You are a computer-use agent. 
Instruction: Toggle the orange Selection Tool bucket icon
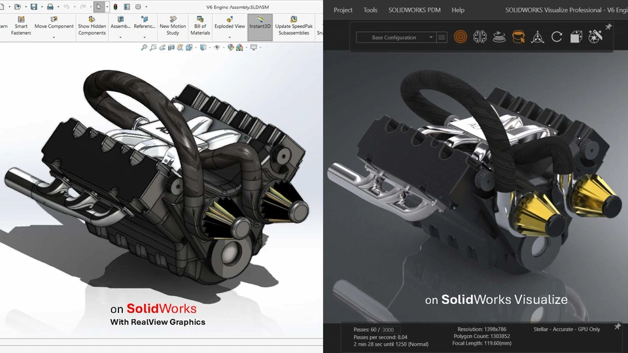click(518, 37)
